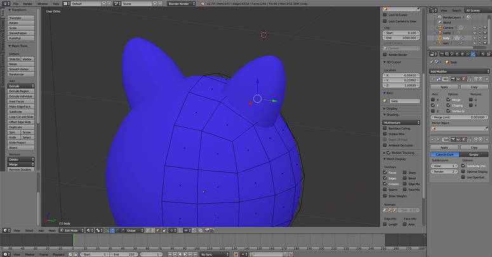This screenshot has width=492, height=257.
Task: Open the Mesh menu in 3D view header
Action: tap(52, 230)
